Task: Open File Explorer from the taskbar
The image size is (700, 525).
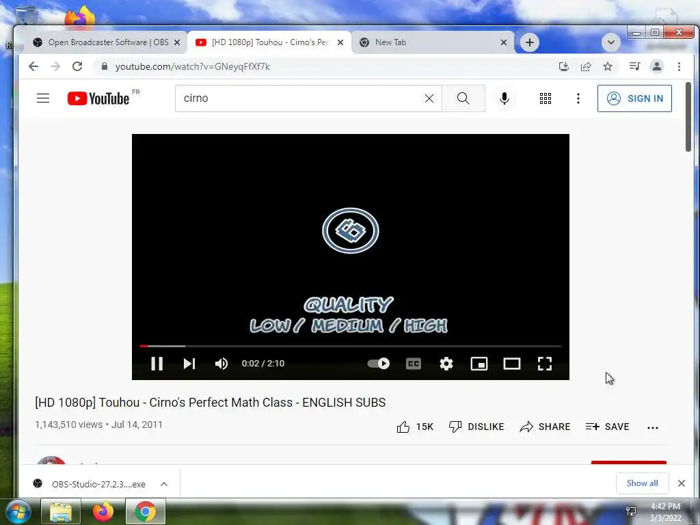Action: pos(61,511)
